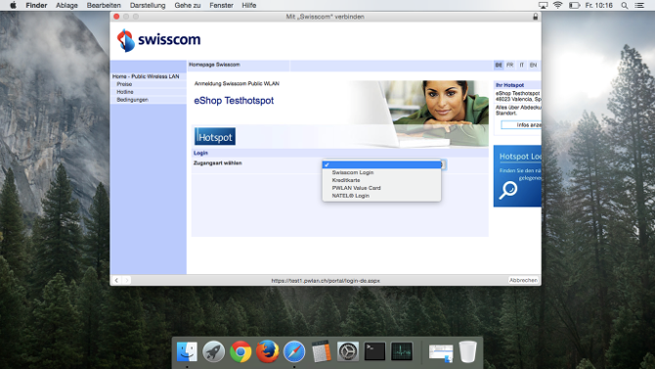Click the portal URL in status bar
The width and height of the screenshot is (655, 369).
pyautogui.click(x=326, y=281)
